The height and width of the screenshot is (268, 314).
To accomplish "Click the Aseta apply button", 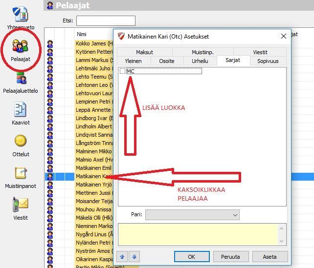I will pyautogui.click(x=270, y=257).
